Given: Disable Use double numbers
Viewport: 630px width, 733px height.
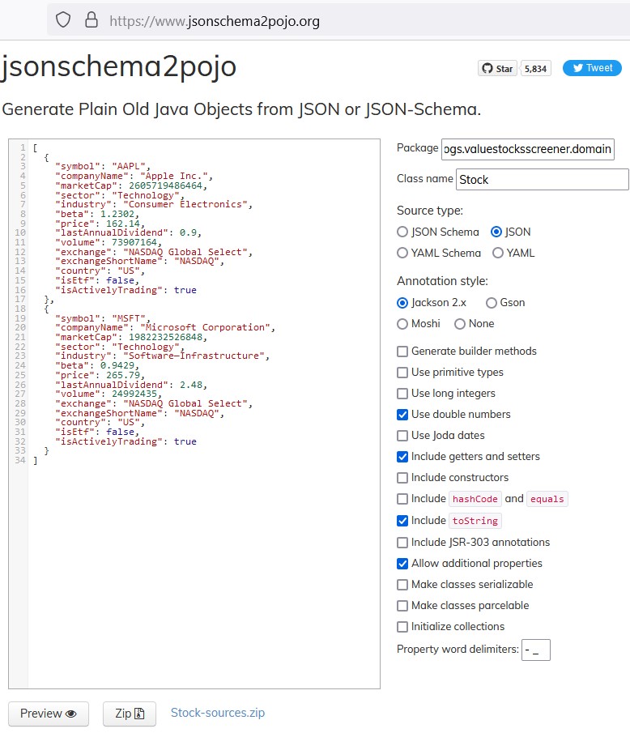Looking at the screenshot, I should pyautogui.click(x=402, y=414).
